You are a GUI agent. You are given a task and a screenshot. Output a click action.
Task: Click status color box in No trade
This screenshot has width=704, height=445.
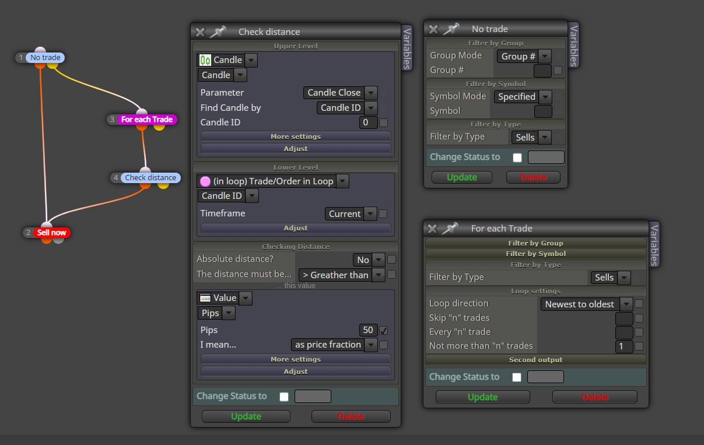coord(546,157)
